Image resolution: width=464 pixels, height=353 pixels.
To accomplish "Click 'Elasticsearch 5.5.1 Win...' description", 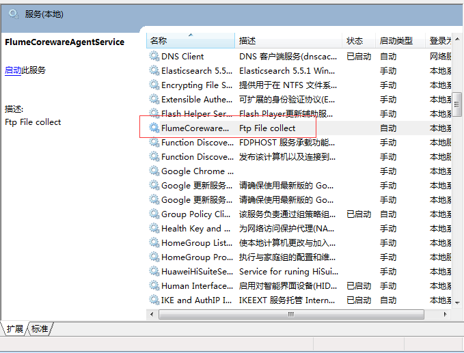I will [287, 70].
